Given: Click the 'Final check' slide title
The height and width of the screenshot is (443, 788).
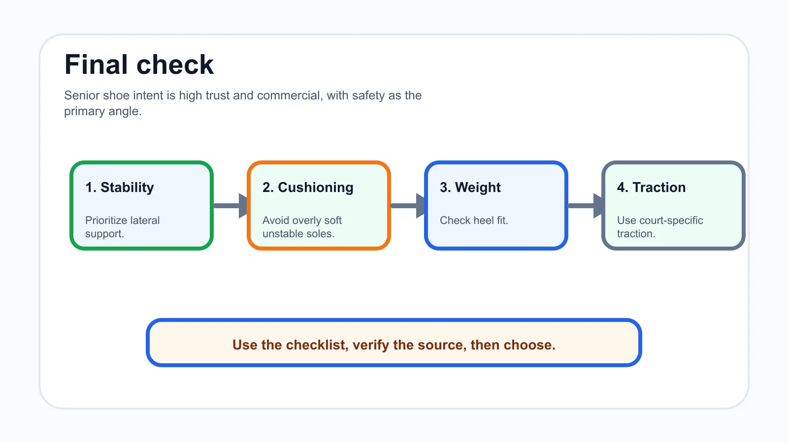Looking at the screenshot, I should tap(139, 64).
